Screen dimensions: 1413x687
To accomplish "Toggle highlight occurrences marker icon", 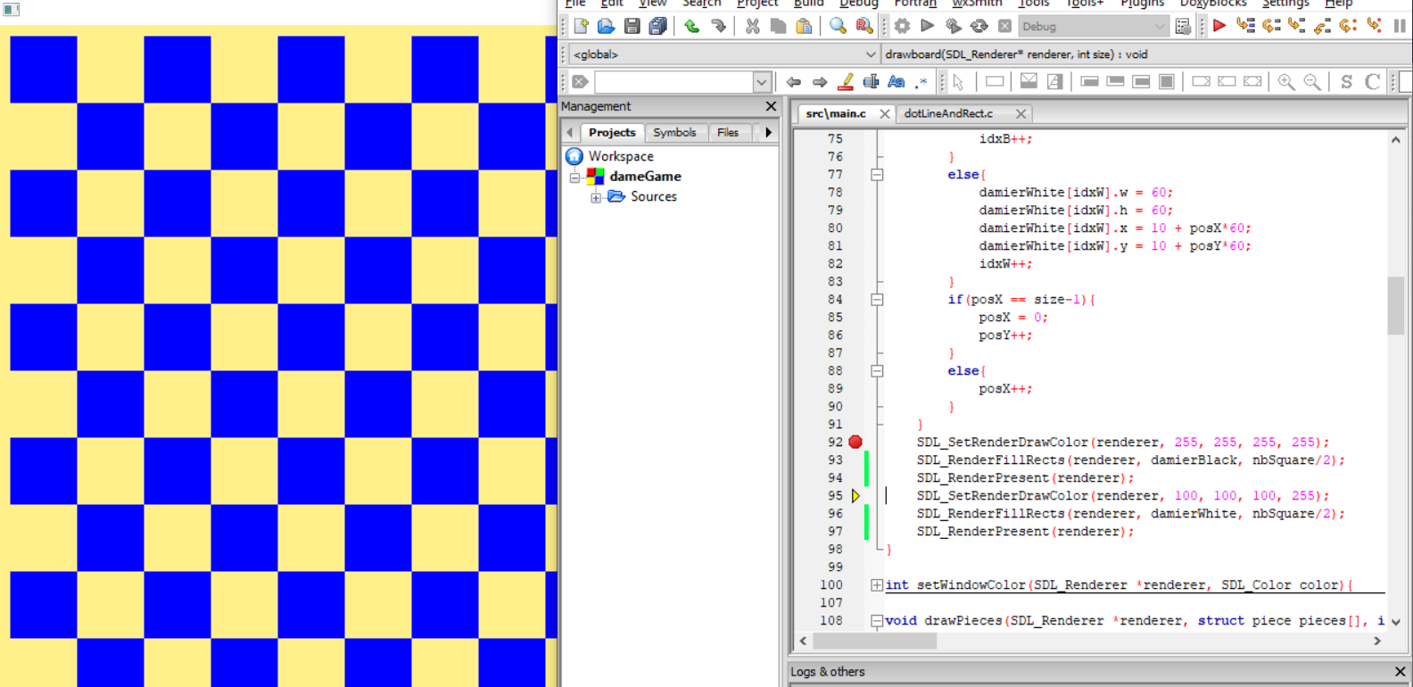I will [x=846, y=82].
